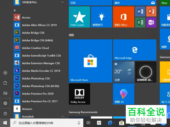
Task: Open Amazon from the app list
Action: (39, 109)
